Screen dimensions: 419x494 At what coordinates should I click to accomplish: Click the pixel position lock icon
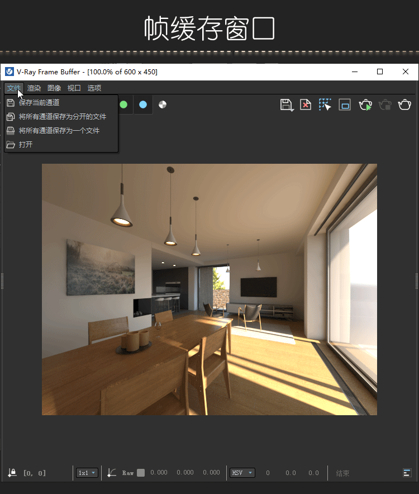click(x=12, y=473)
